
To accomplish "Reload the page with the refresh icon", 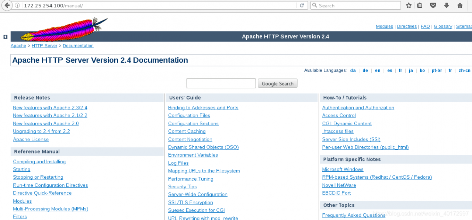I will [x=302, y=6].
